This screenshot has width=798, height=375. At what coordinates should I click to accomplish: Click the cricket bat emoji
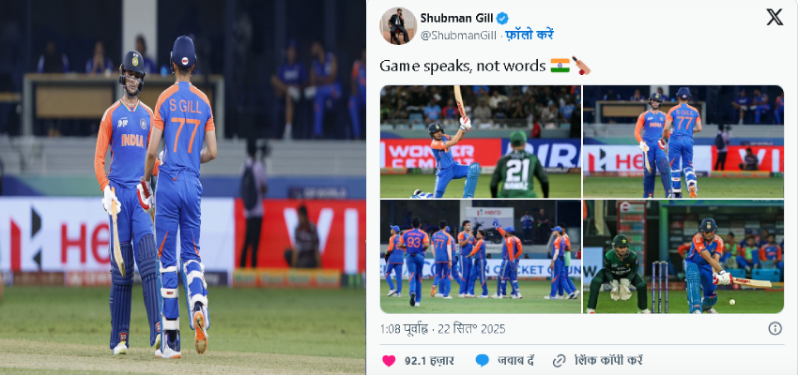581,66
